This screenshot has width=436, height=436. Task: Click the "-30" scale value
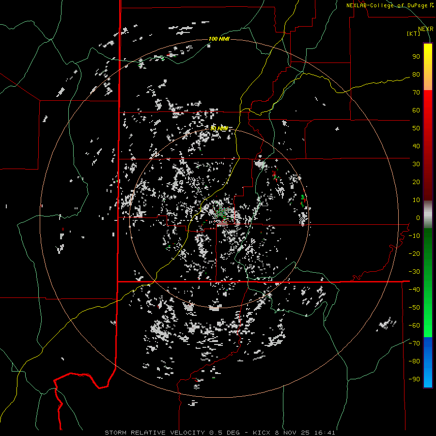coord(414,272)
